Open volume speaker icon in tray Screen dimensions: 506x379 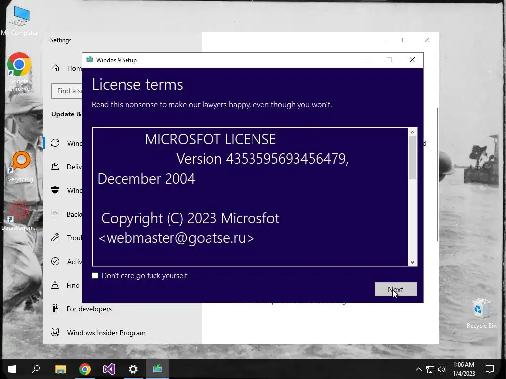click(x=442, y=369)
